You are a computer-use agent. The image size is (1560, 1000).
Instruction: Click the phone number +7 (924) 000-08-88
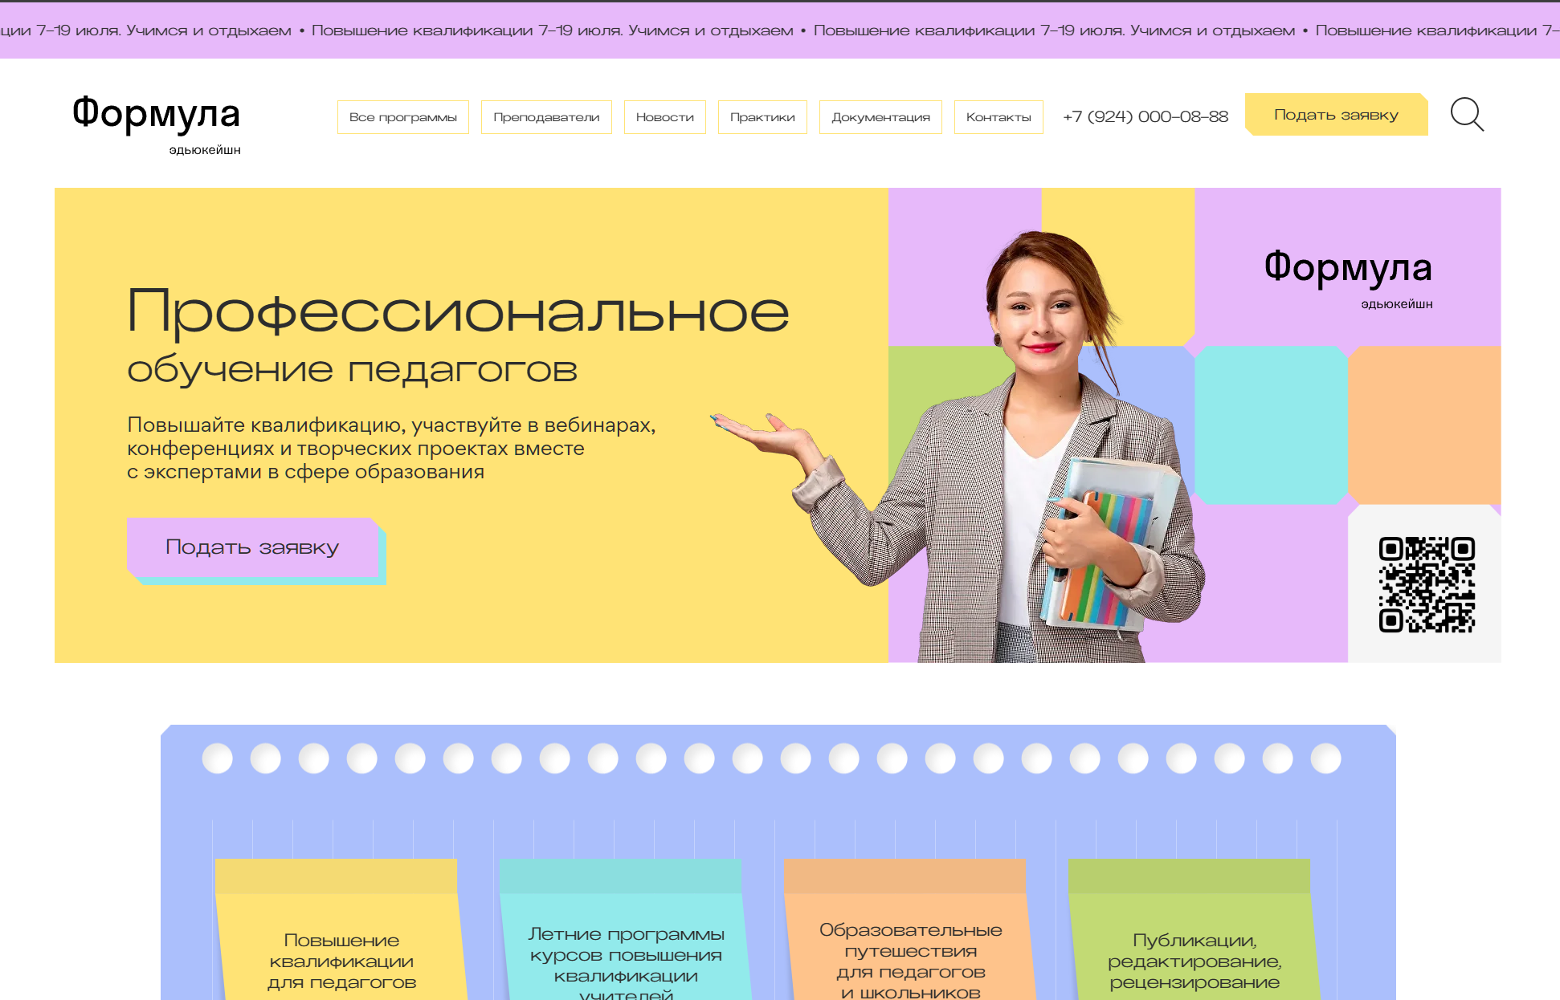tap(1145, 117)
